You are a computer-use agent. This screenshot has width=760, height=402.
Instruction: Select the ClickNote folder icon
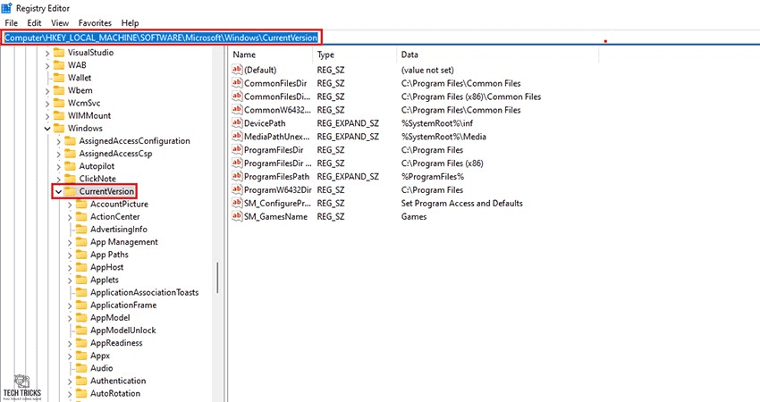[x=71, y=179]
